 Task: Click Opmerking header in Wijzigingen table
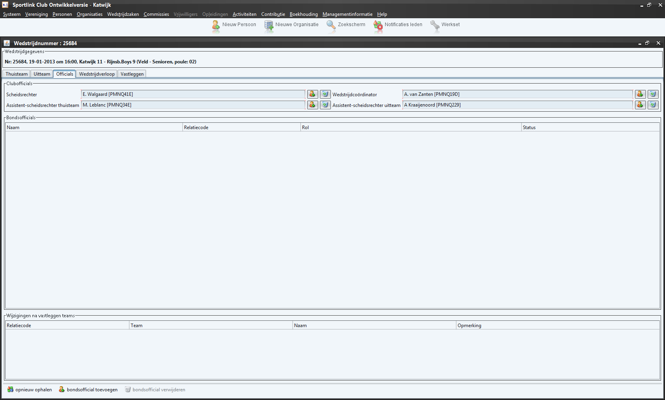tap(558, 326)
